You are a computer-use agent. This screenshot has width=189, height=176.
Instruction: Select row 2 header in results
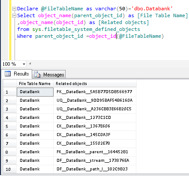[x=10, y=100]
